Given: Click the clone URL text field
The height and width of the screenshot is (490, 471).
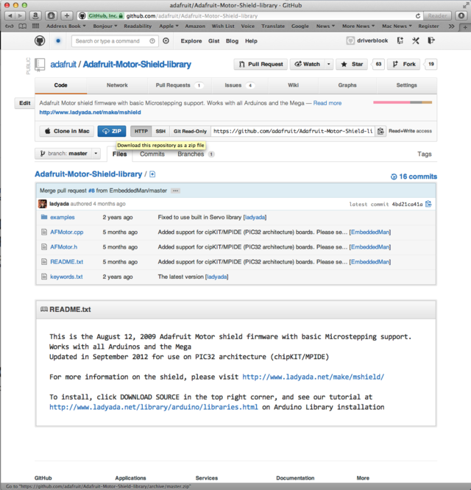Looking at the screenshot, I should [293, 131].
